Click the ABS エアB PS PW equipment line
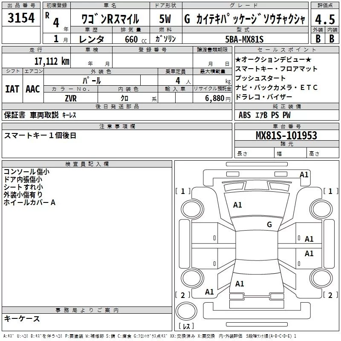The width and height of the screenshot is (341, 341). [x=265, y=115]
